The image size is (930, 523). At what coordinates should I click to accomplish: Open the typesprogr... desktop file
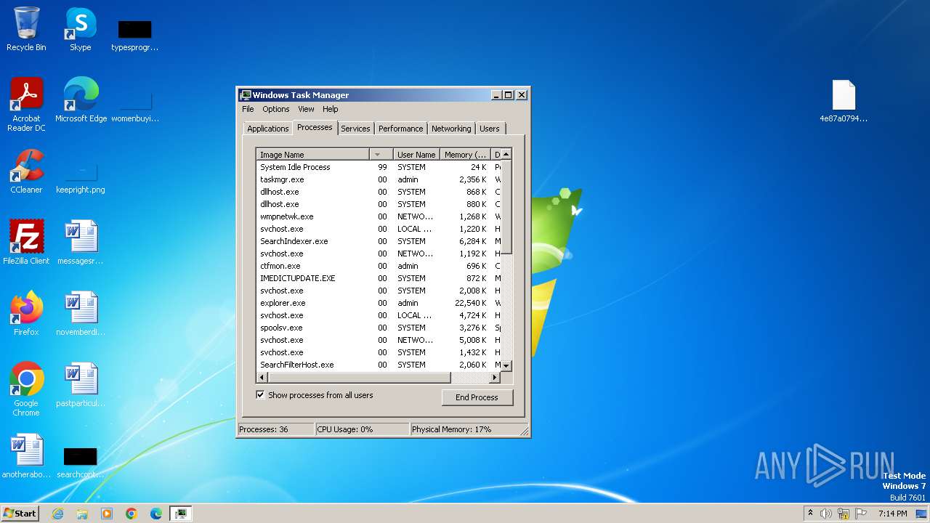pos(134,35)
